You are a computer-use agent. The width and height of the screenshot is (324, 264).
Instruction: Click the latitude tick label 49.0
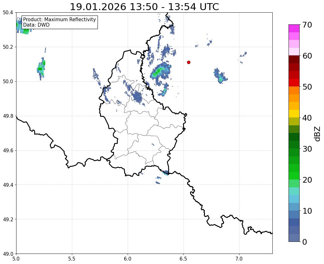pyautogui.click(x=8, y=254)
